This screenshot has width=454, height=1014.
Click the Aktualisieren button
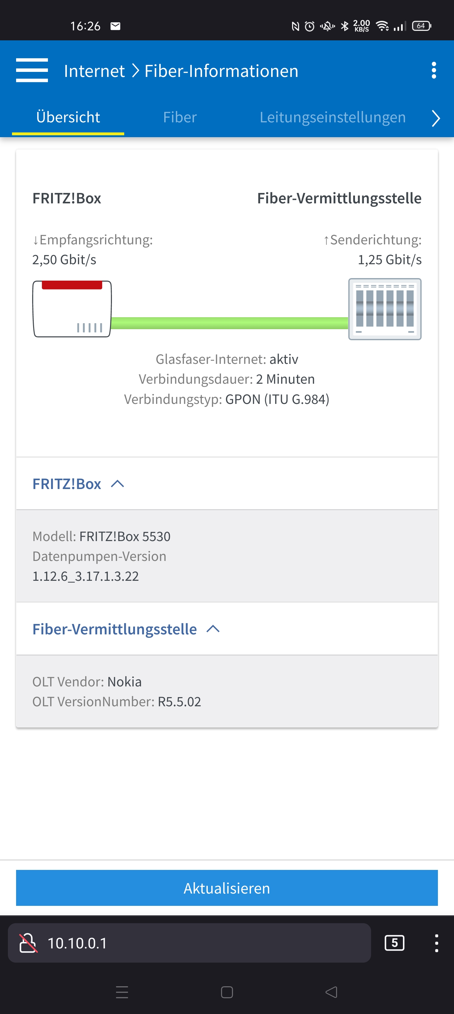pos(227,888)
